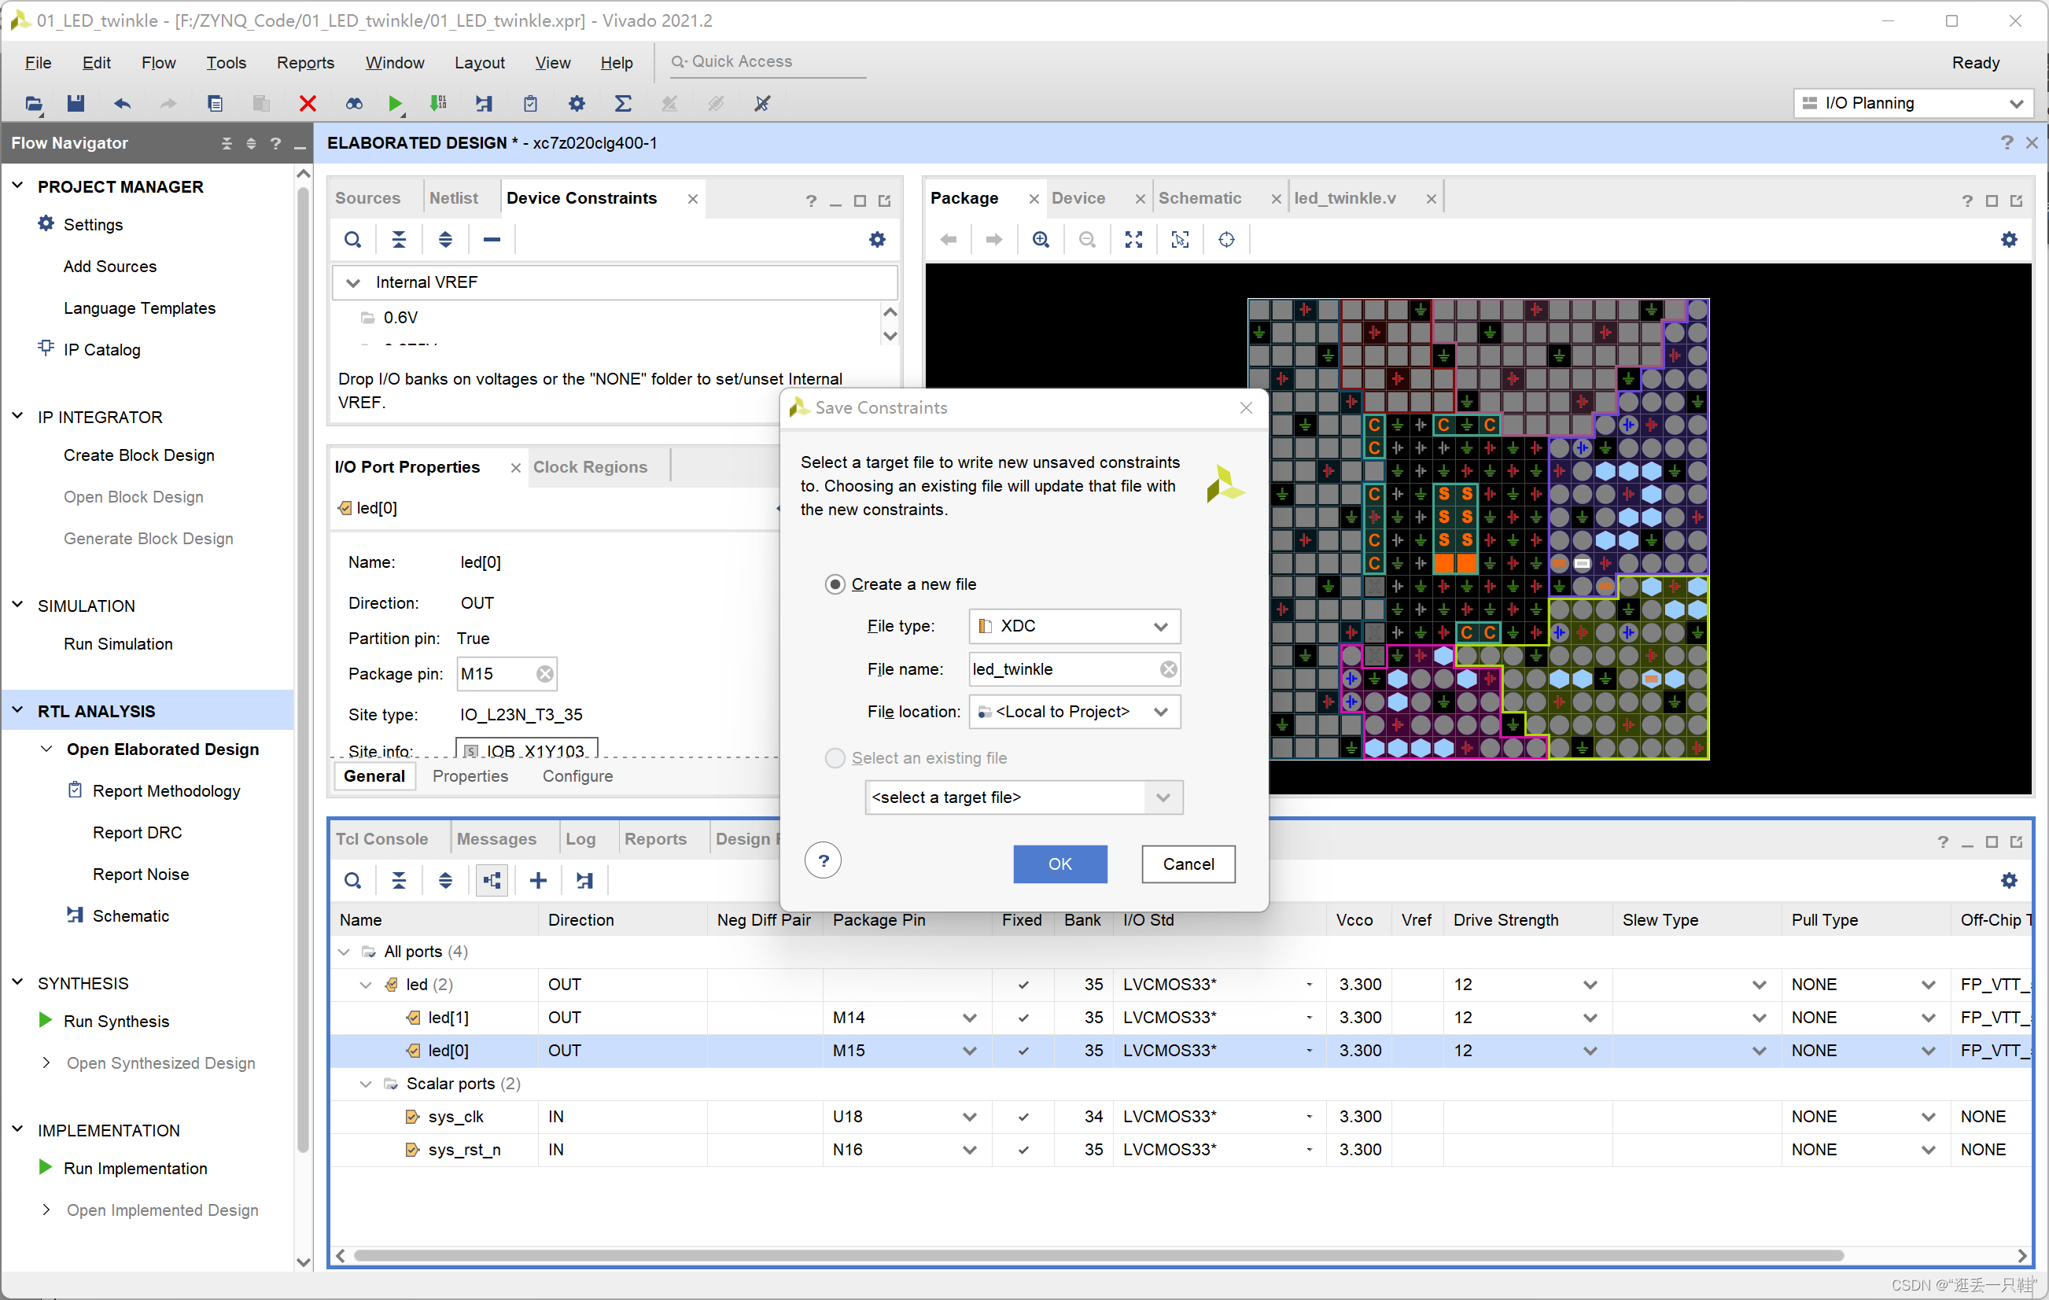The height and width of the screenshot is (1300, 2049).
Task: Go to previous position in Package view
Action: pos(948,240)
